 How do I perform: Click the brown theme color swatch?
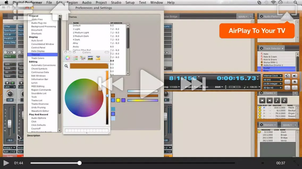click(x=113, y=95)
